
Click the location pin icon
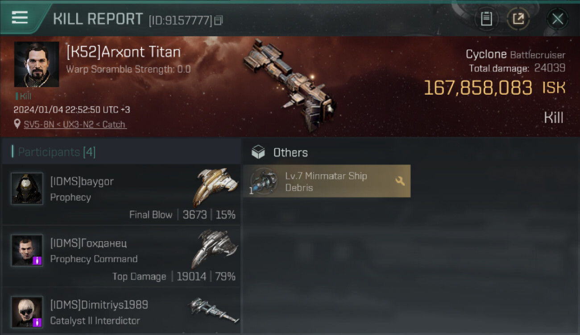tap(17, 124)
